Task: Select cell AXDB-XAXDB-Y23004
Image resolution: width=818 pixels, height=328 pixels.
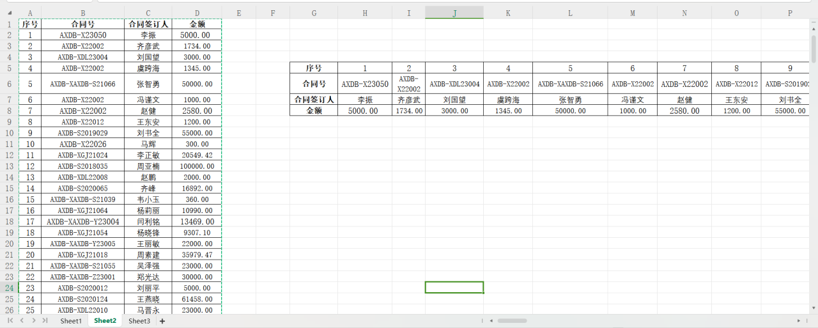Action: click(83, 222)
